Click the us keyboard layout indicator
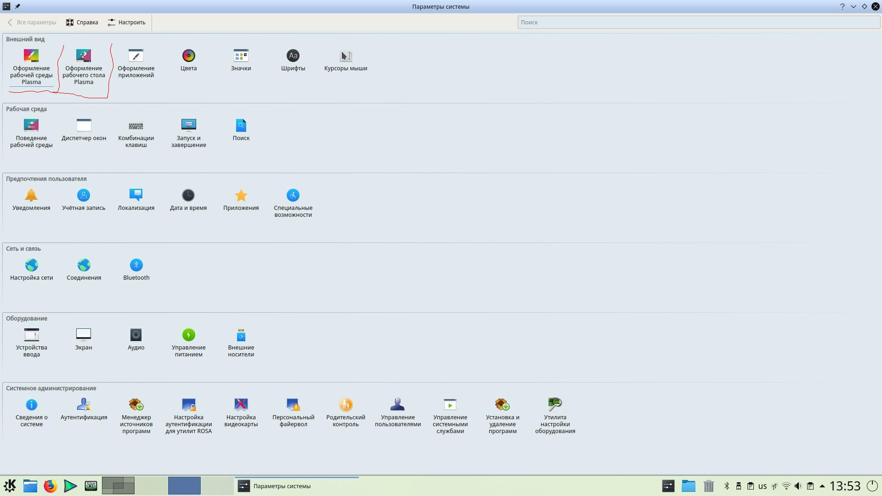The width and height of the screenshot is (882, 496). point(763,486)
